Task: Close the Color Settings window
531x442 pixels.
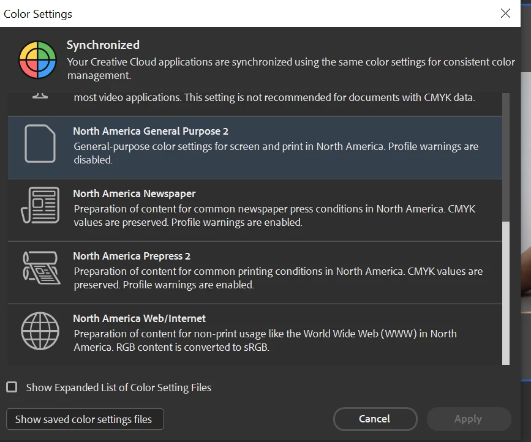Action: coord(505,13)
